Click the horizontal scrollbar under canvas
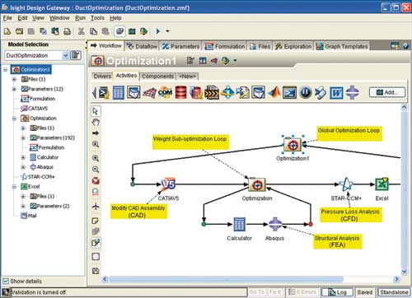Image resolution: width=412 pixels, height=298 pixels. pos(227,279)
